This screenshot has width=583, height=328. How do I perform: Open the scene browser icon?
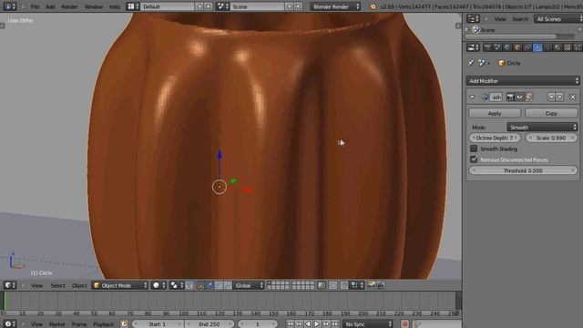pyautogui.click(x=222, y=6)
